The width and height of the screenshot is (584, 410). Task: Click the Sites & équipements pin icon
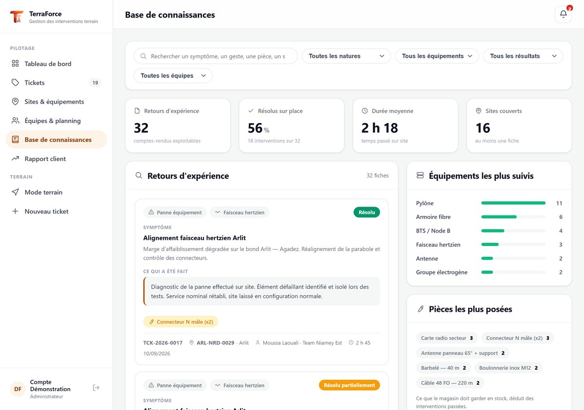tap(16, 102)
